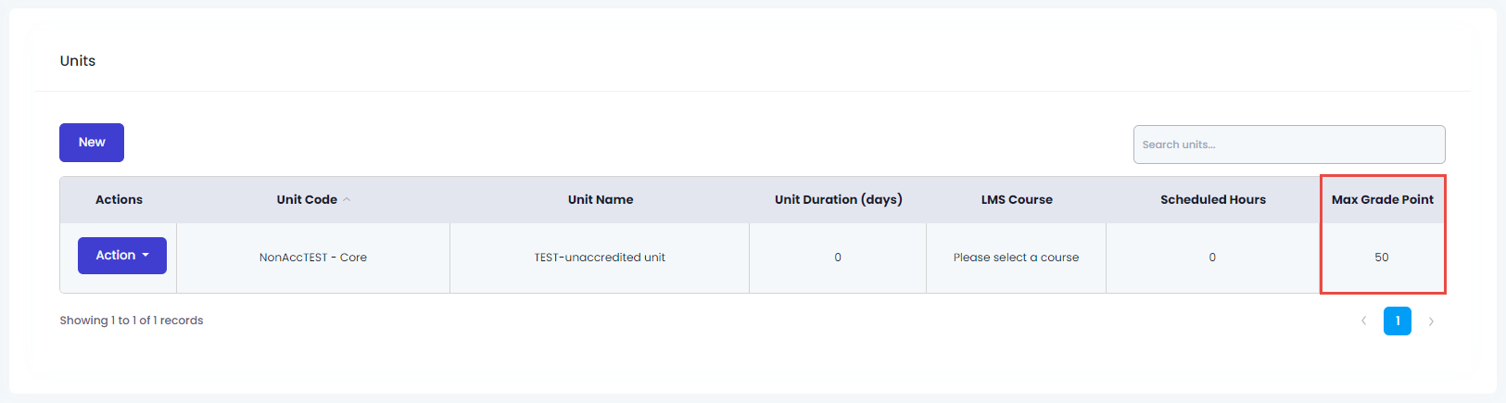Sort by LMS Course column header
Image resolution: width=1506 pixels, height=403 pixels.
click(x=1017, y=199)
